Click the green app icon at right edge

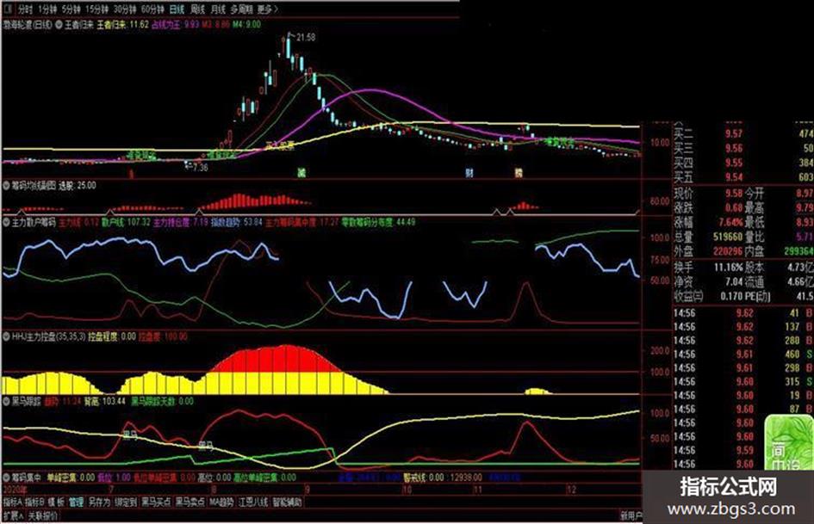coord(788,442)
